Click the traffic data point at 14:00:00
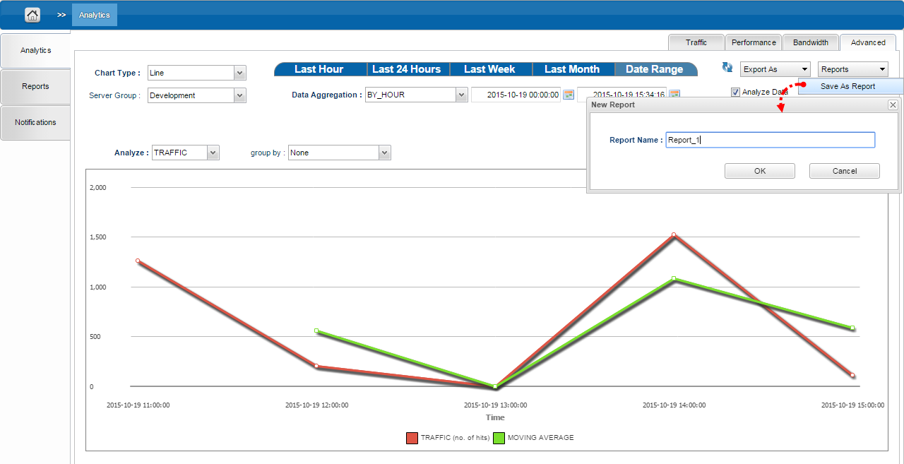This screenshot has width=904, height=464. [674, 234]
